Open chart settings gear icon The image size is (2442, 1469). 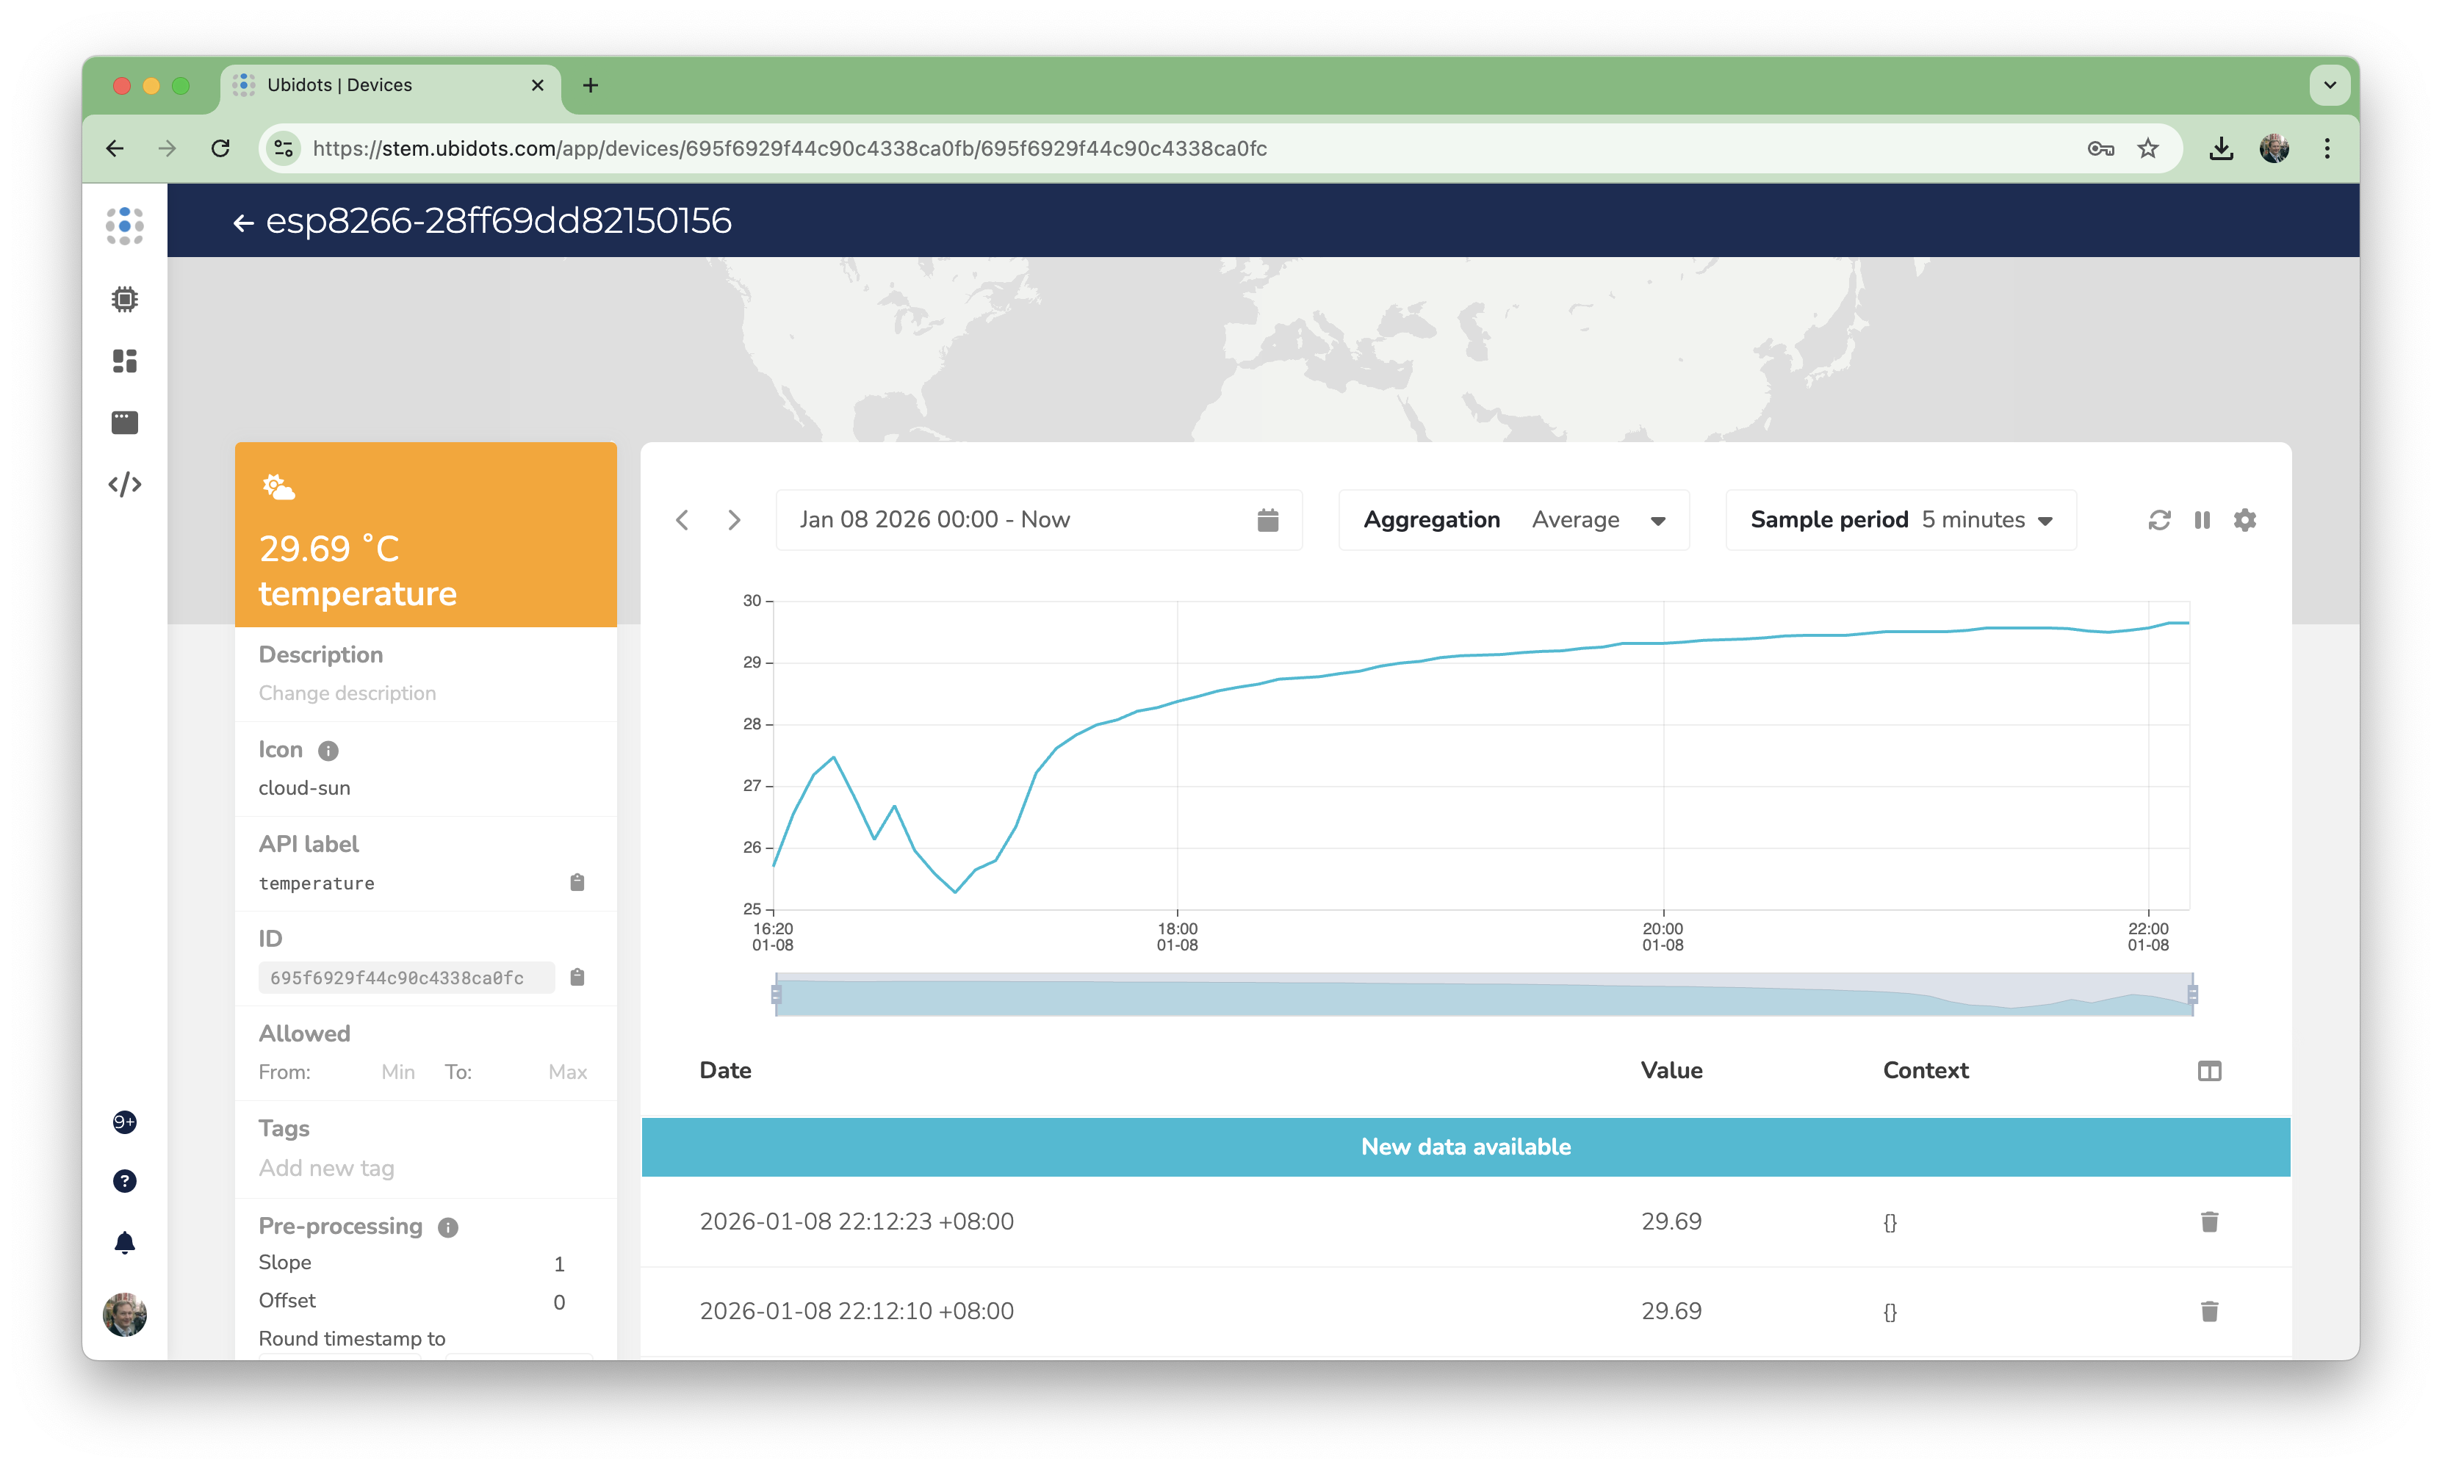2244,520
